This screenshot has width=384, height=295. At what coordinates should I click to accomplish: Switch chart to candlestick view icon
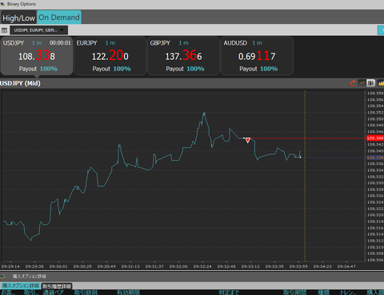[370, 83]
